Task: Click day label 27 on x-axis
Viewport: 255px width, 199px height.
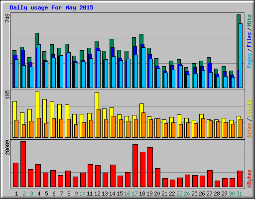Action: click(209, 194)
